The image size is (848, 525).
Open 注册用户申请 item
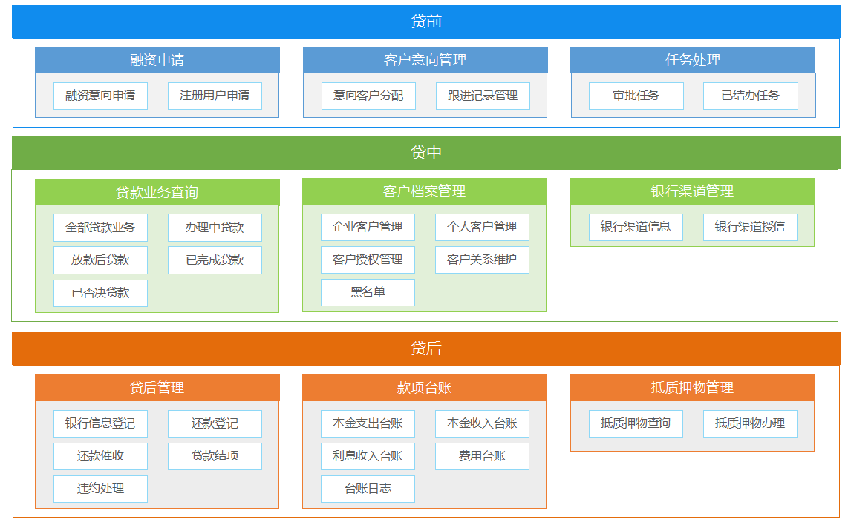coord(215,96)
